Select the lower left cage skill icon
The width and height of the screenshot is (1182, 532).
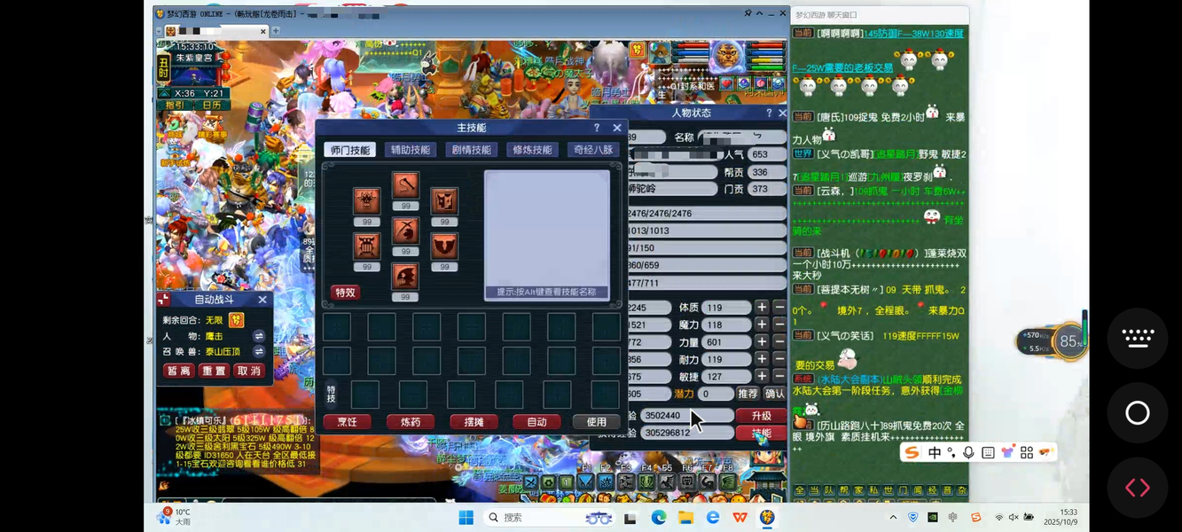point(366,246)
